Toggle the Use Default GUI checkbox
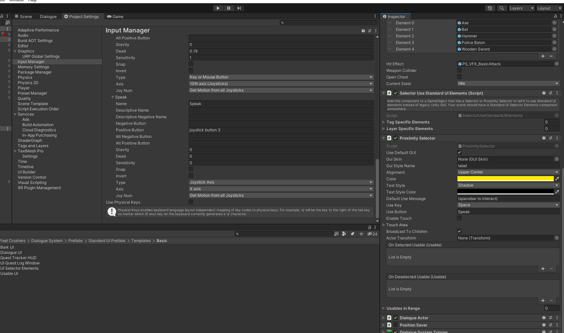Image resolution: width=564 pixels, height=333 pixels. [460, 153]
